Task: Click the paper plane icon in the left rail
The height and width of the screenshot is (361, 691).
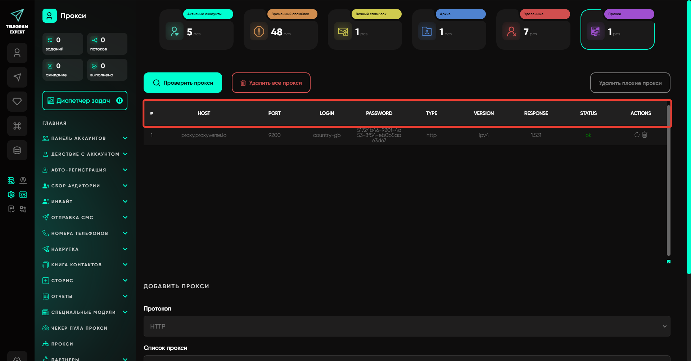Action: coord(17,77)
